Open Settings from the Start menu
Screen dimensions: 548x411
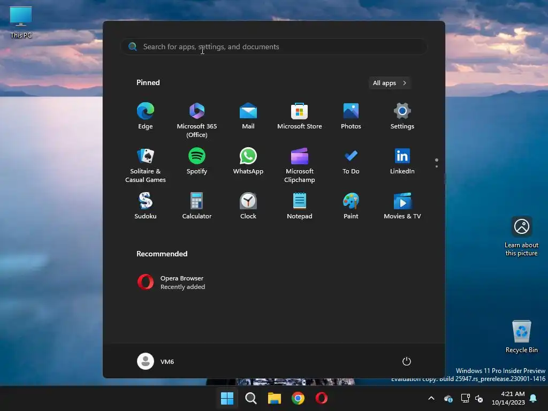click(x=402, y=116)
